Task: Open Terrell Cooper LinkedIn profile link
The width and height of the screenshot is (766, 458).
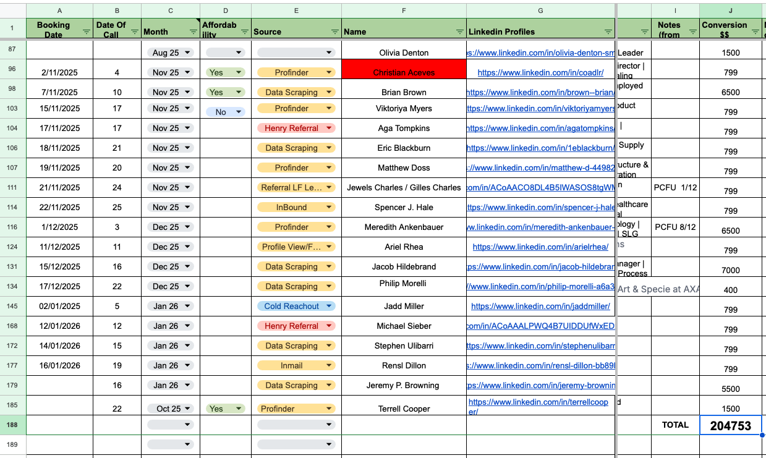Action: (x=538, y=406)
